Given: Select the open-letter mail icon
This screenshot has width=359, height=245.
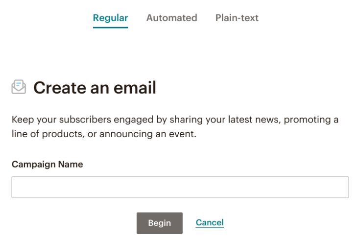Looking at the screenshot, I should coord(19,87).
